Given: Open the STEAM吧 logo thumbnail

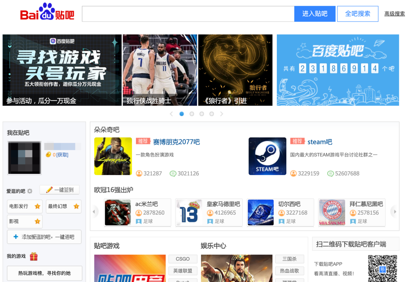Looking at the screenshot, I should [267, 156].
